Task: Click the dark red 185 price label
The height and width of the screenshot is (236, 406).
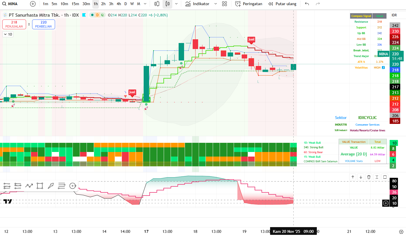Action: click(395, 121)
